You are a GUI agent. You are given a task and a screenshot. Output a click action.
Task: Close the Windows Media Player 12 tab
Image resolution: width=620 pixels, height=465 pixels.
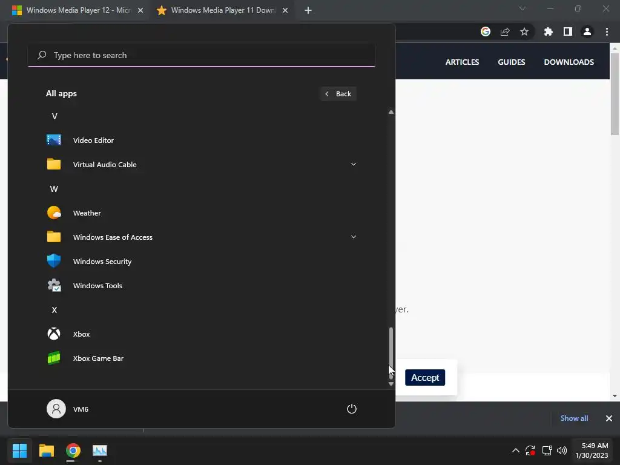click(140, 10)
